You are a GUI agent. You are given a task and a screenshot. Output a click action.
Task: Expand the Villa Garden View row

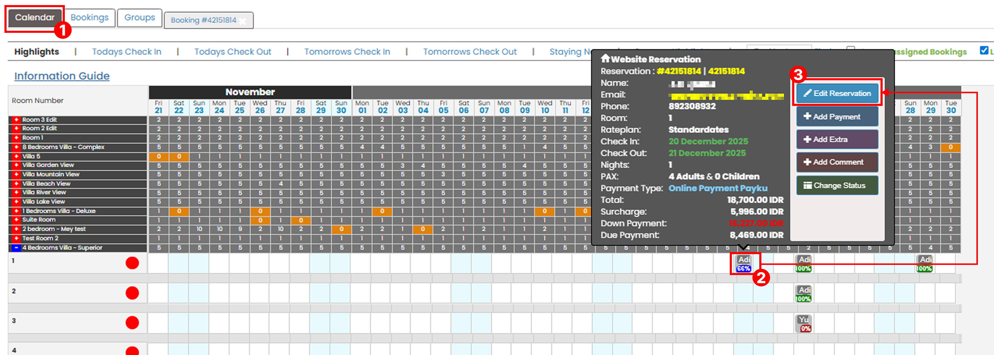(x=16, y=165)
